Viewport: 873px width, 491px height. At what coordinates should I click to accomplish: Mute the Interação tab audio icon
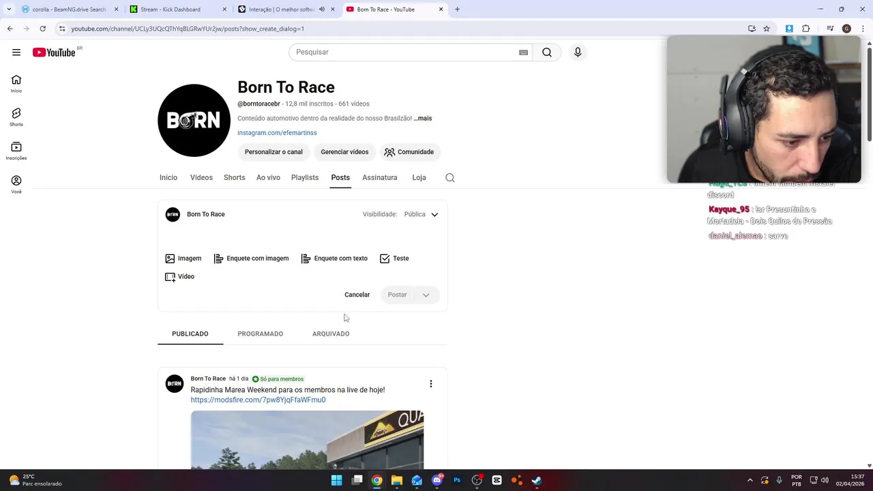tap(322, 10)
